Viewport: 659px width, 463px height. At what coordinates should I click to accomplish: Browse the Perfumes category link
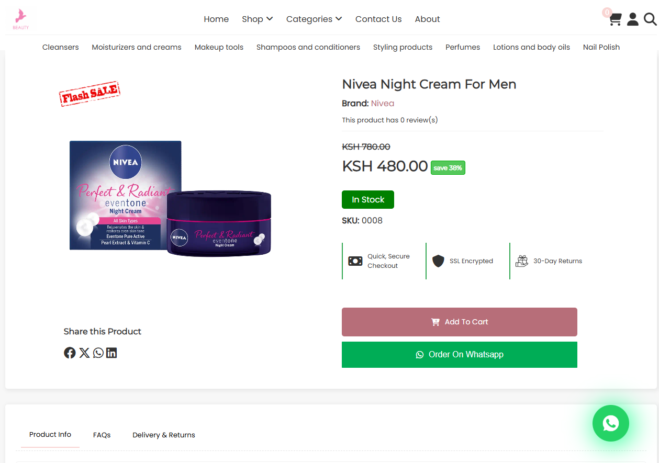[463, 47]
